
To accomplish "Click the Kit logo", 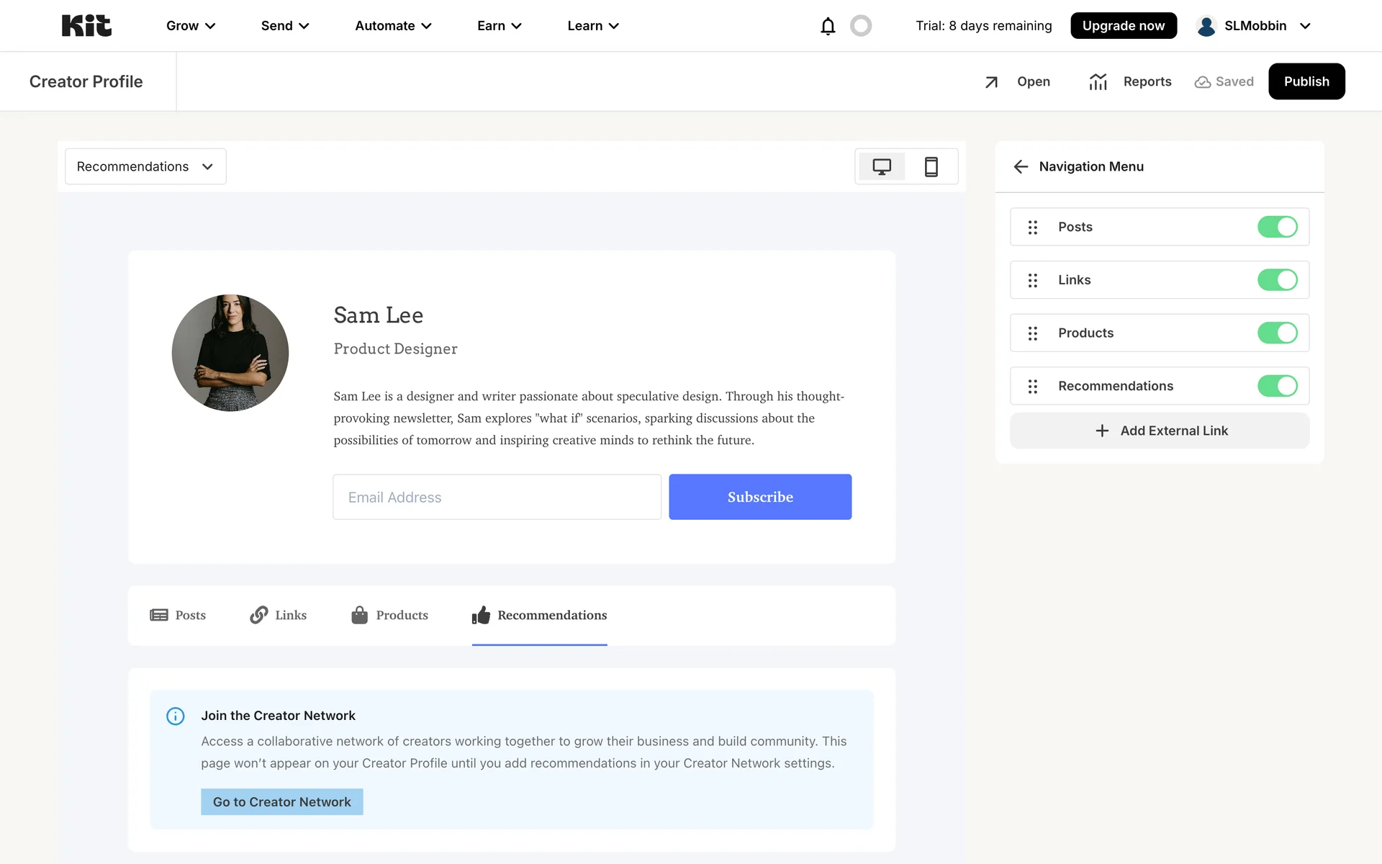I will (x=86, y=26).
